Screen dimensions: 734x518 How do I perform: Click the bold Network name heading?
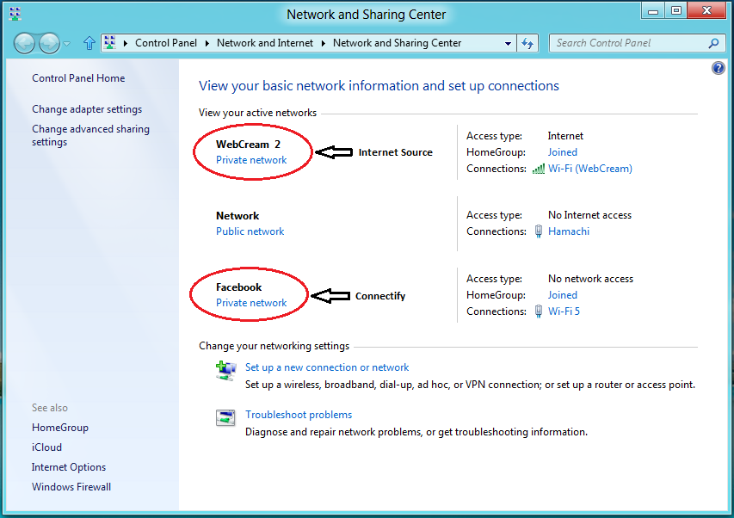237,216
